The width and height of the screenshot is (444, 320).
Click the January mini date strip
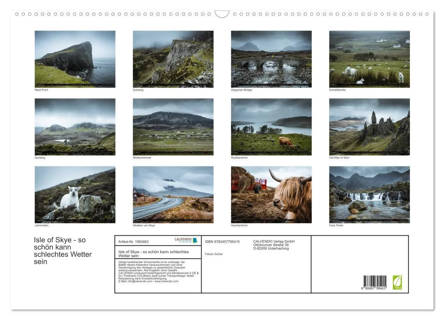(75, 85)
